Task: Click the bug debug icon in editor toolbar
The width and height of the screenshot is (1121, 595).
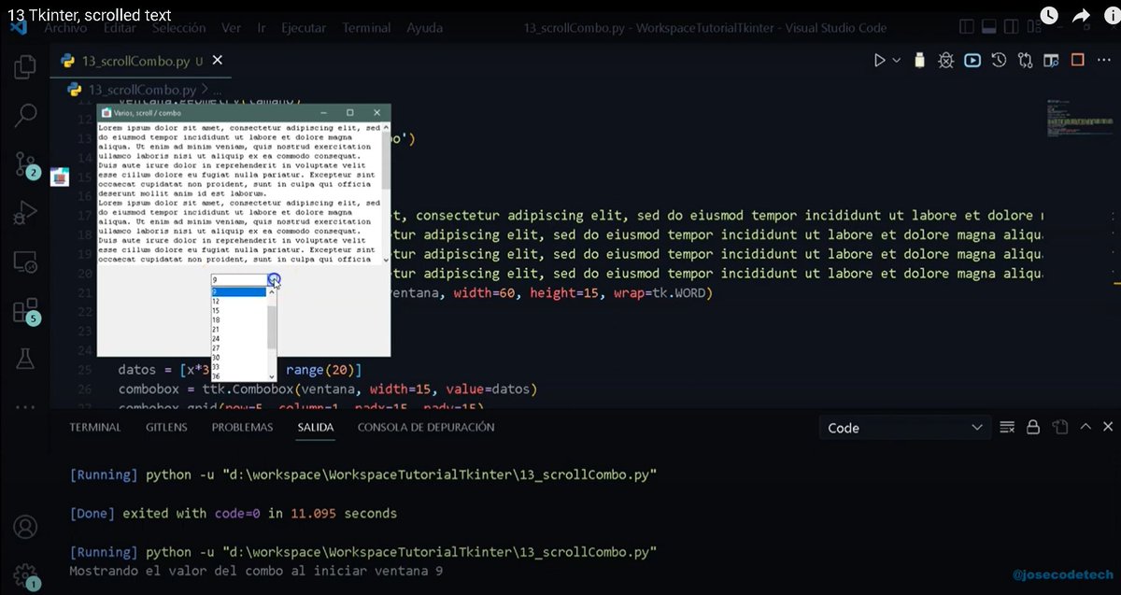Action: pyautogui.click(x=946, y=61)
